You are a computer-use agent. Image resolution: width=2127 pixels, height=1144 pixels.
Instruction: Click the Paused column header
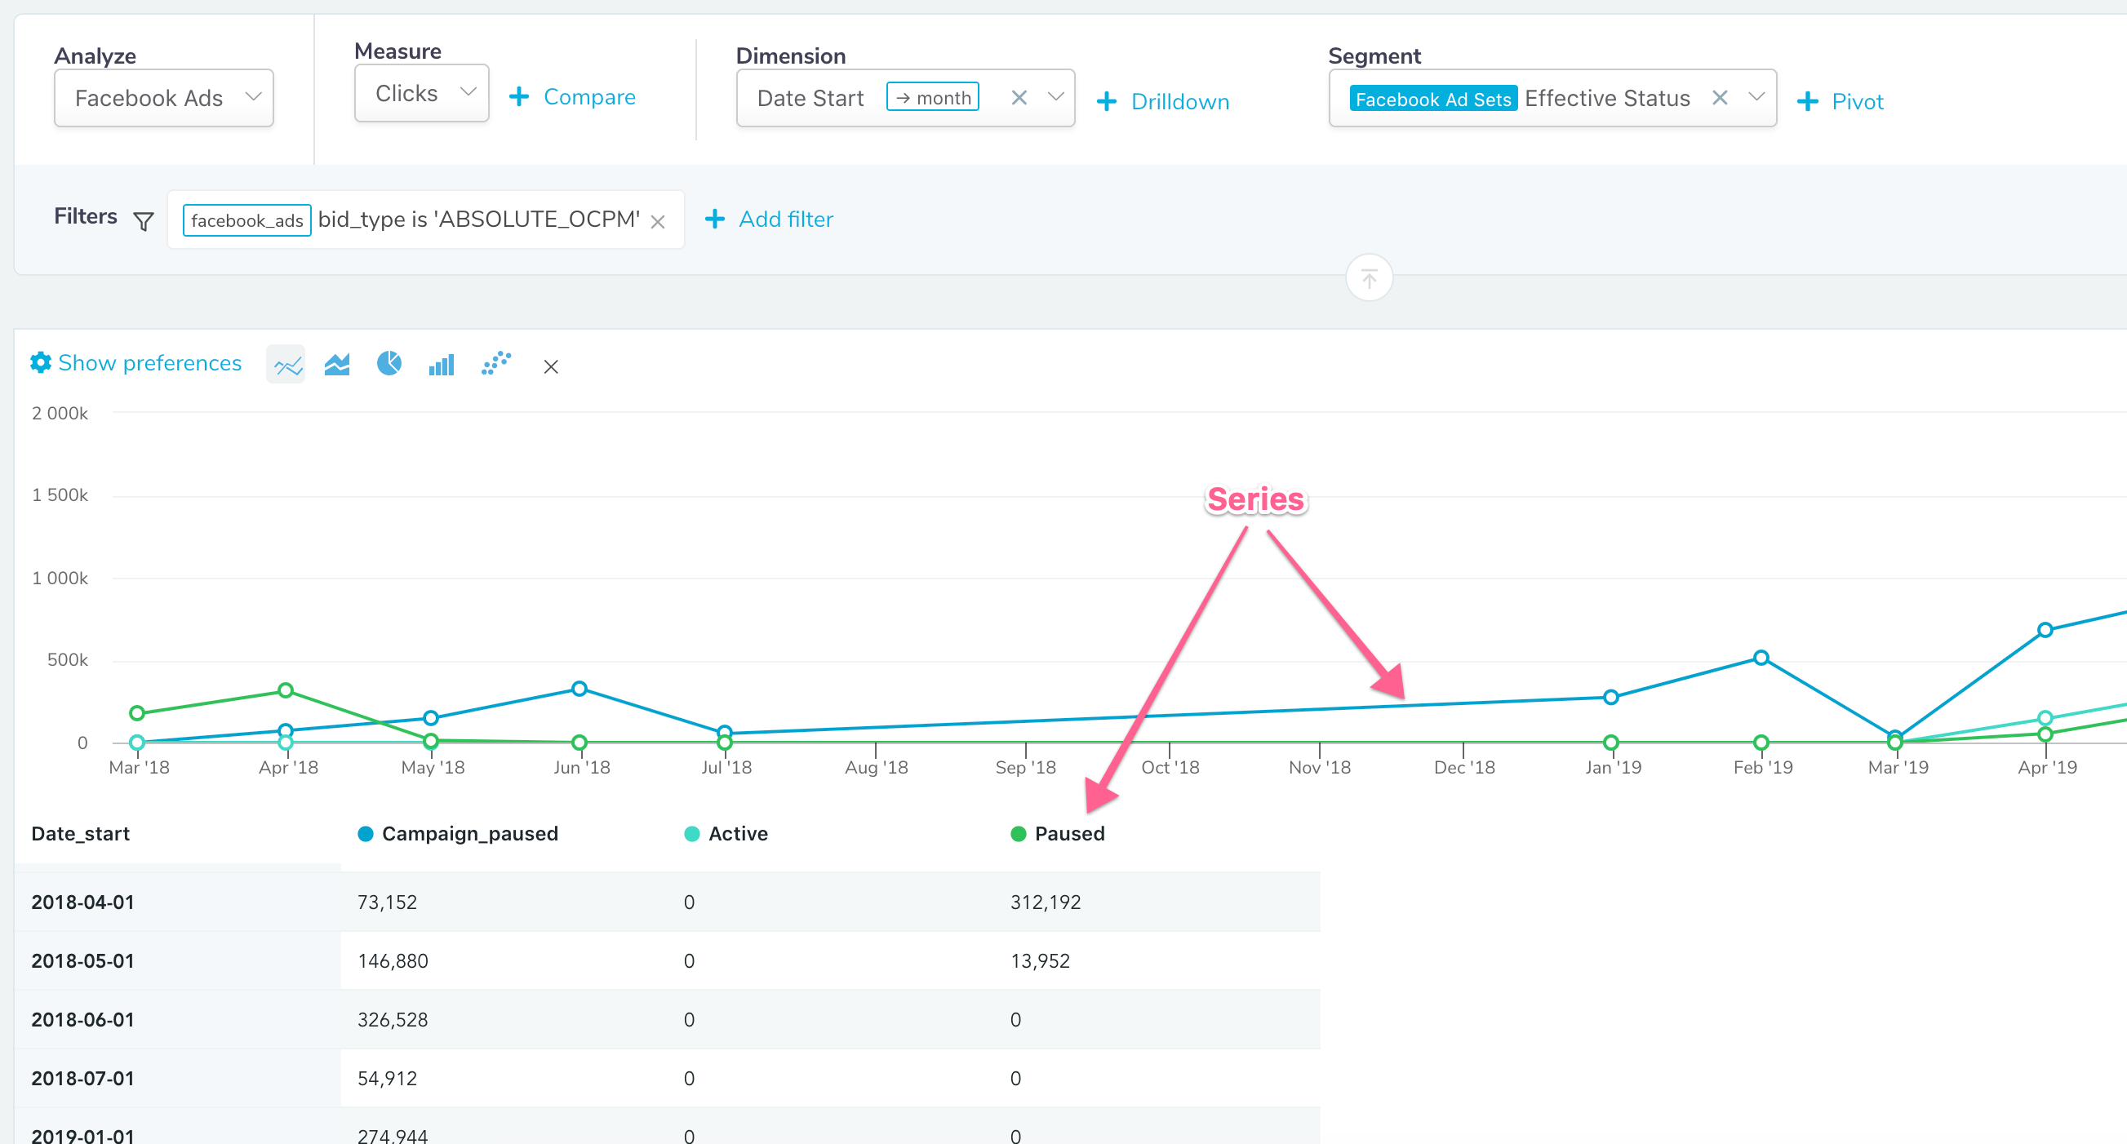[1069, 834]
